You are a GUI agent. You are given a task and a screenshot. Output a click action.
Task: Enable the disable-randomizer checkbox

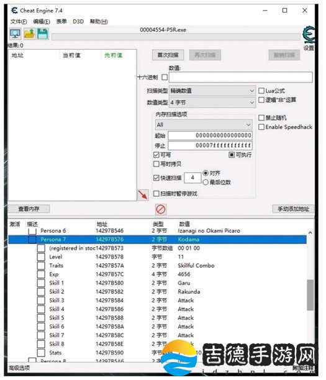click(261, 118)
